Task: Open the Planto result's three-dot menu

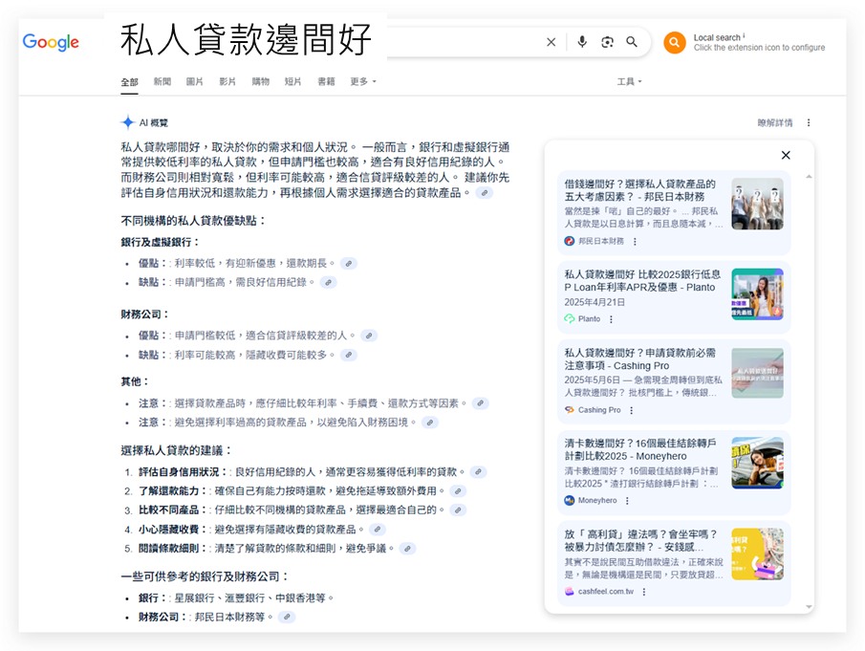Action: [612, 319]
